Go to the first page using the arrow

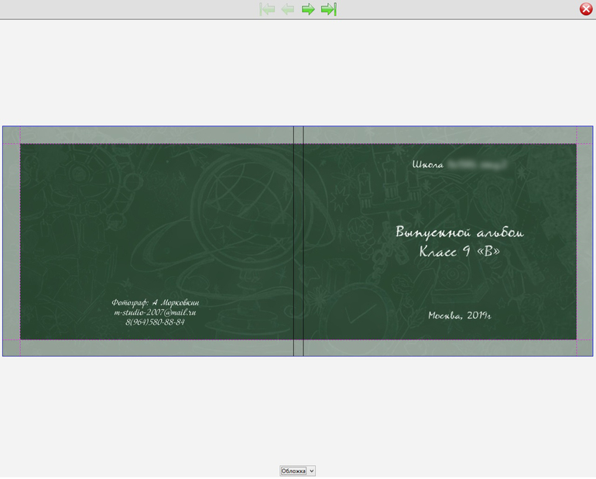268,9
